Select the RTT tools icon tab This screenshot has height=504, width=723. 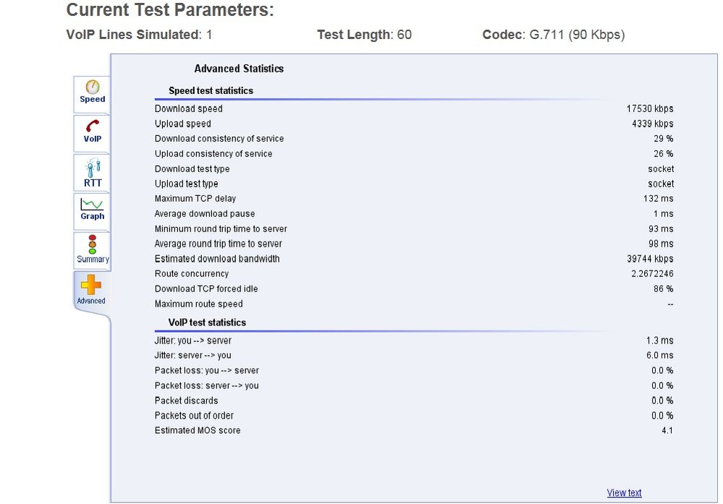click(x=92, y=173)
